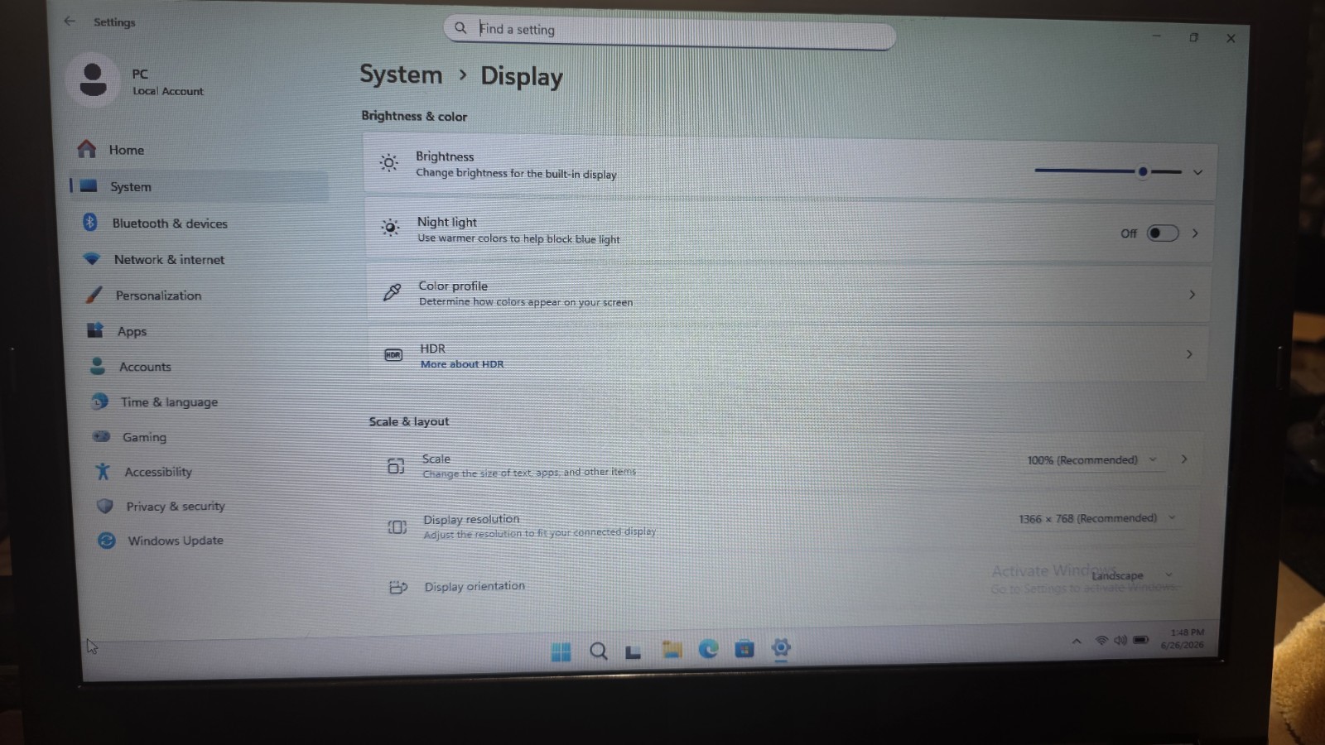Click the Privacy & security shield icon
This screenshot has height=745, width=1325.
click(x=104, y=506)
